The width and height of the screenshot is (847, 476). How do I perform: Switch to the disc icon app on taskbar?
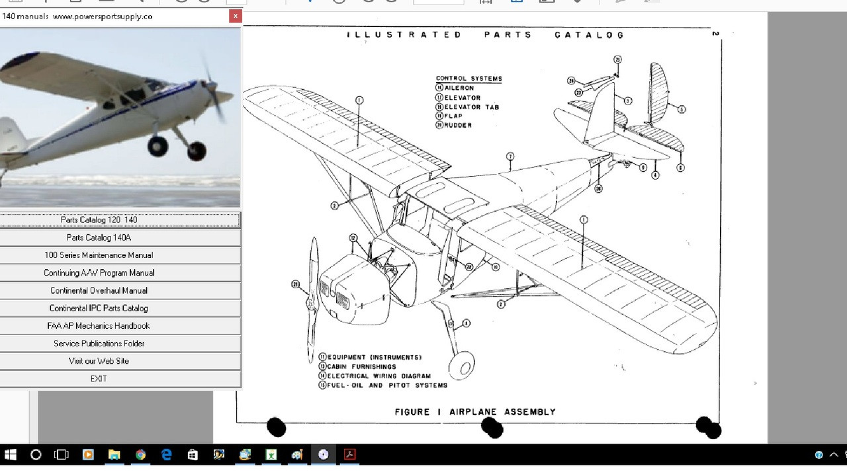324,455
